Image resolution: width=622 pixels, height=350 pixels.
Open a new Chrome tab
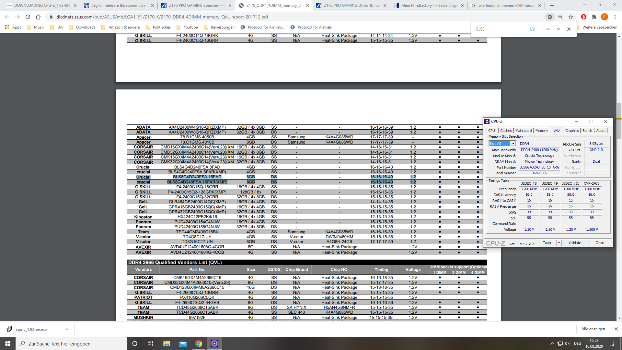click(552, 6)
